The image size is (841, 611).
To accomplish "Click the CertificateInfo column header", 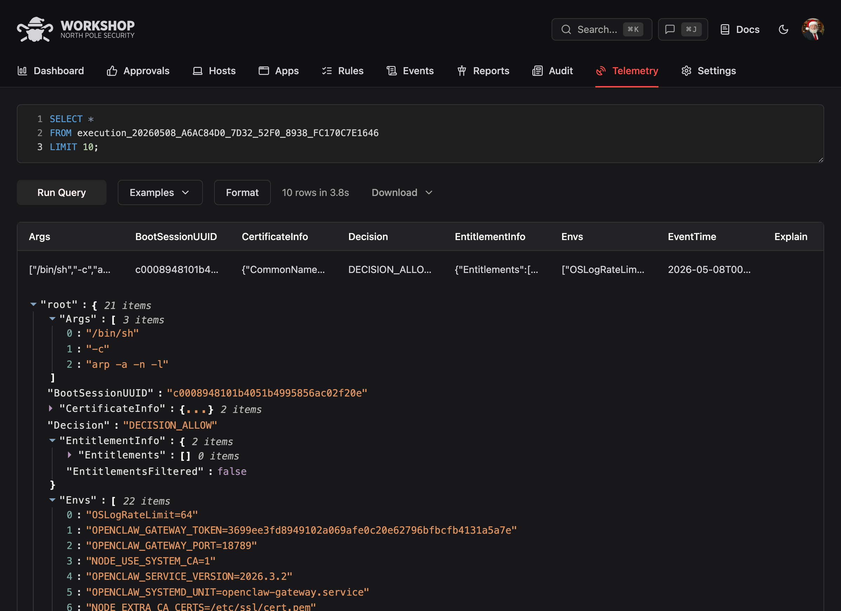I will pos(274,236).
